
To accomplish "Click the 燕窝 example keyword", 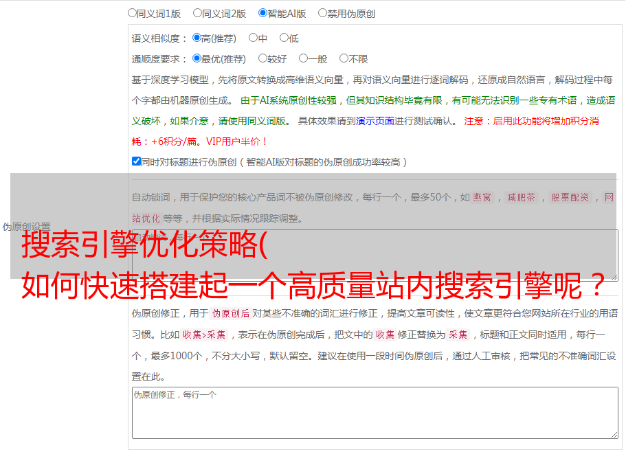I will click(482, 197).
